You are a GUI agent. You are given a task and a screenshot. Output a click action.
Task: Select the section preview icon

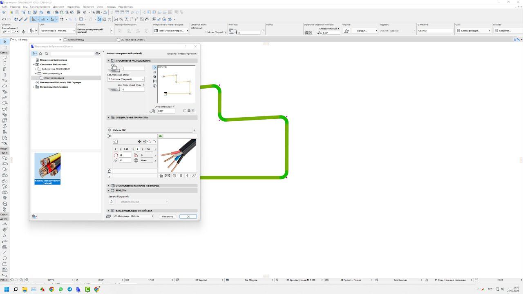tap(154, 81)
